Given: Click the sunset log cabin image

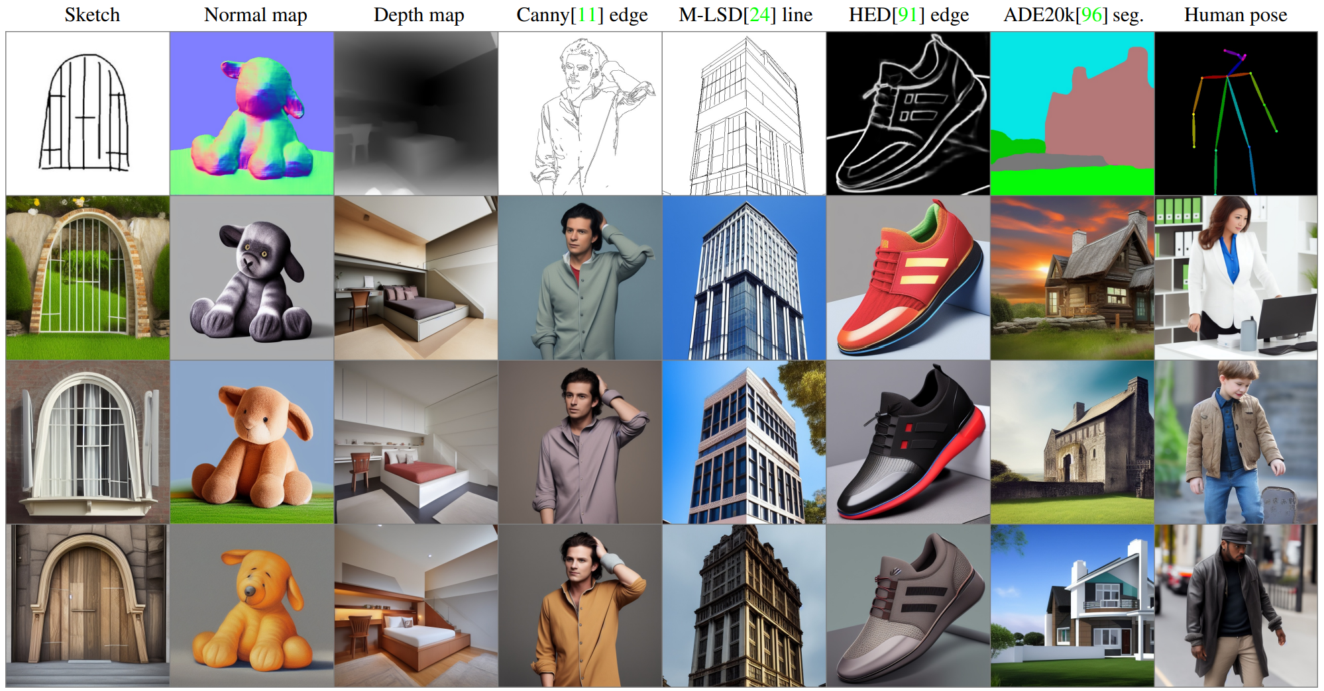Looking at the screenshot, I should (1072, 278).
